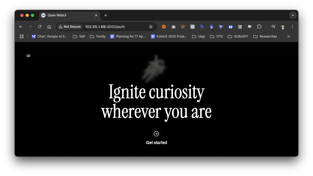Click the code brackets extension icon
Viewport: 313px width, 176px height.
tap(193, 27)
